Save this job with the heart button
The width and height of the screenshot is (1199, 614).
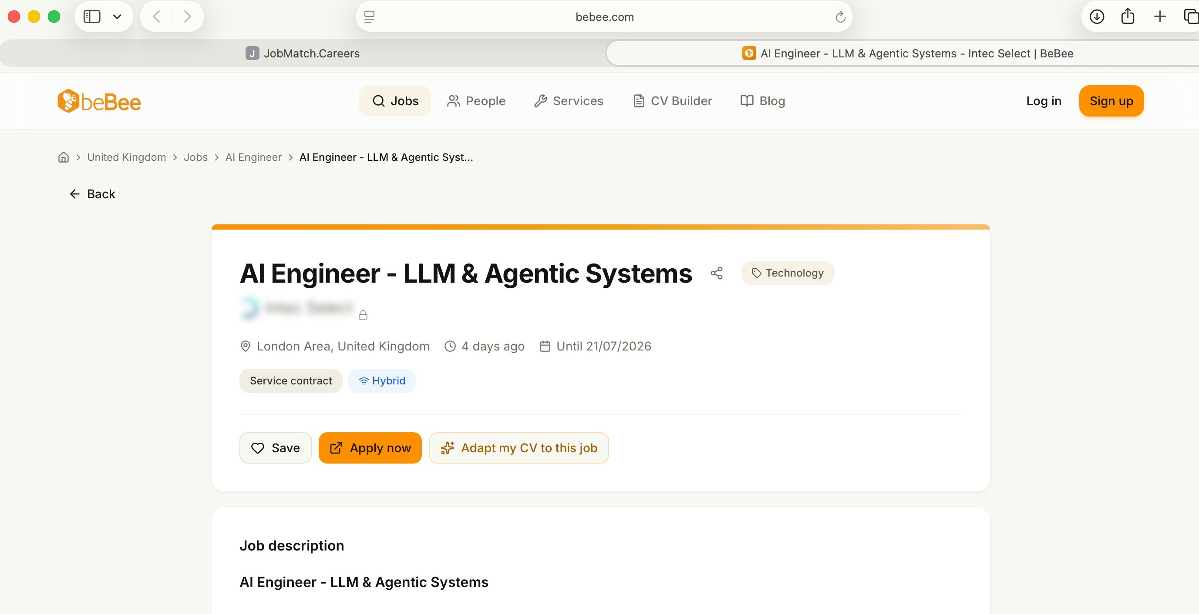276,447
